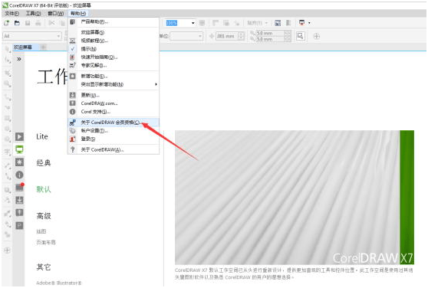The height and width of the screenshot is (288, 428).
Task: Toggle the checked 提示(N) menu item
Action: [x=89, y=49]
